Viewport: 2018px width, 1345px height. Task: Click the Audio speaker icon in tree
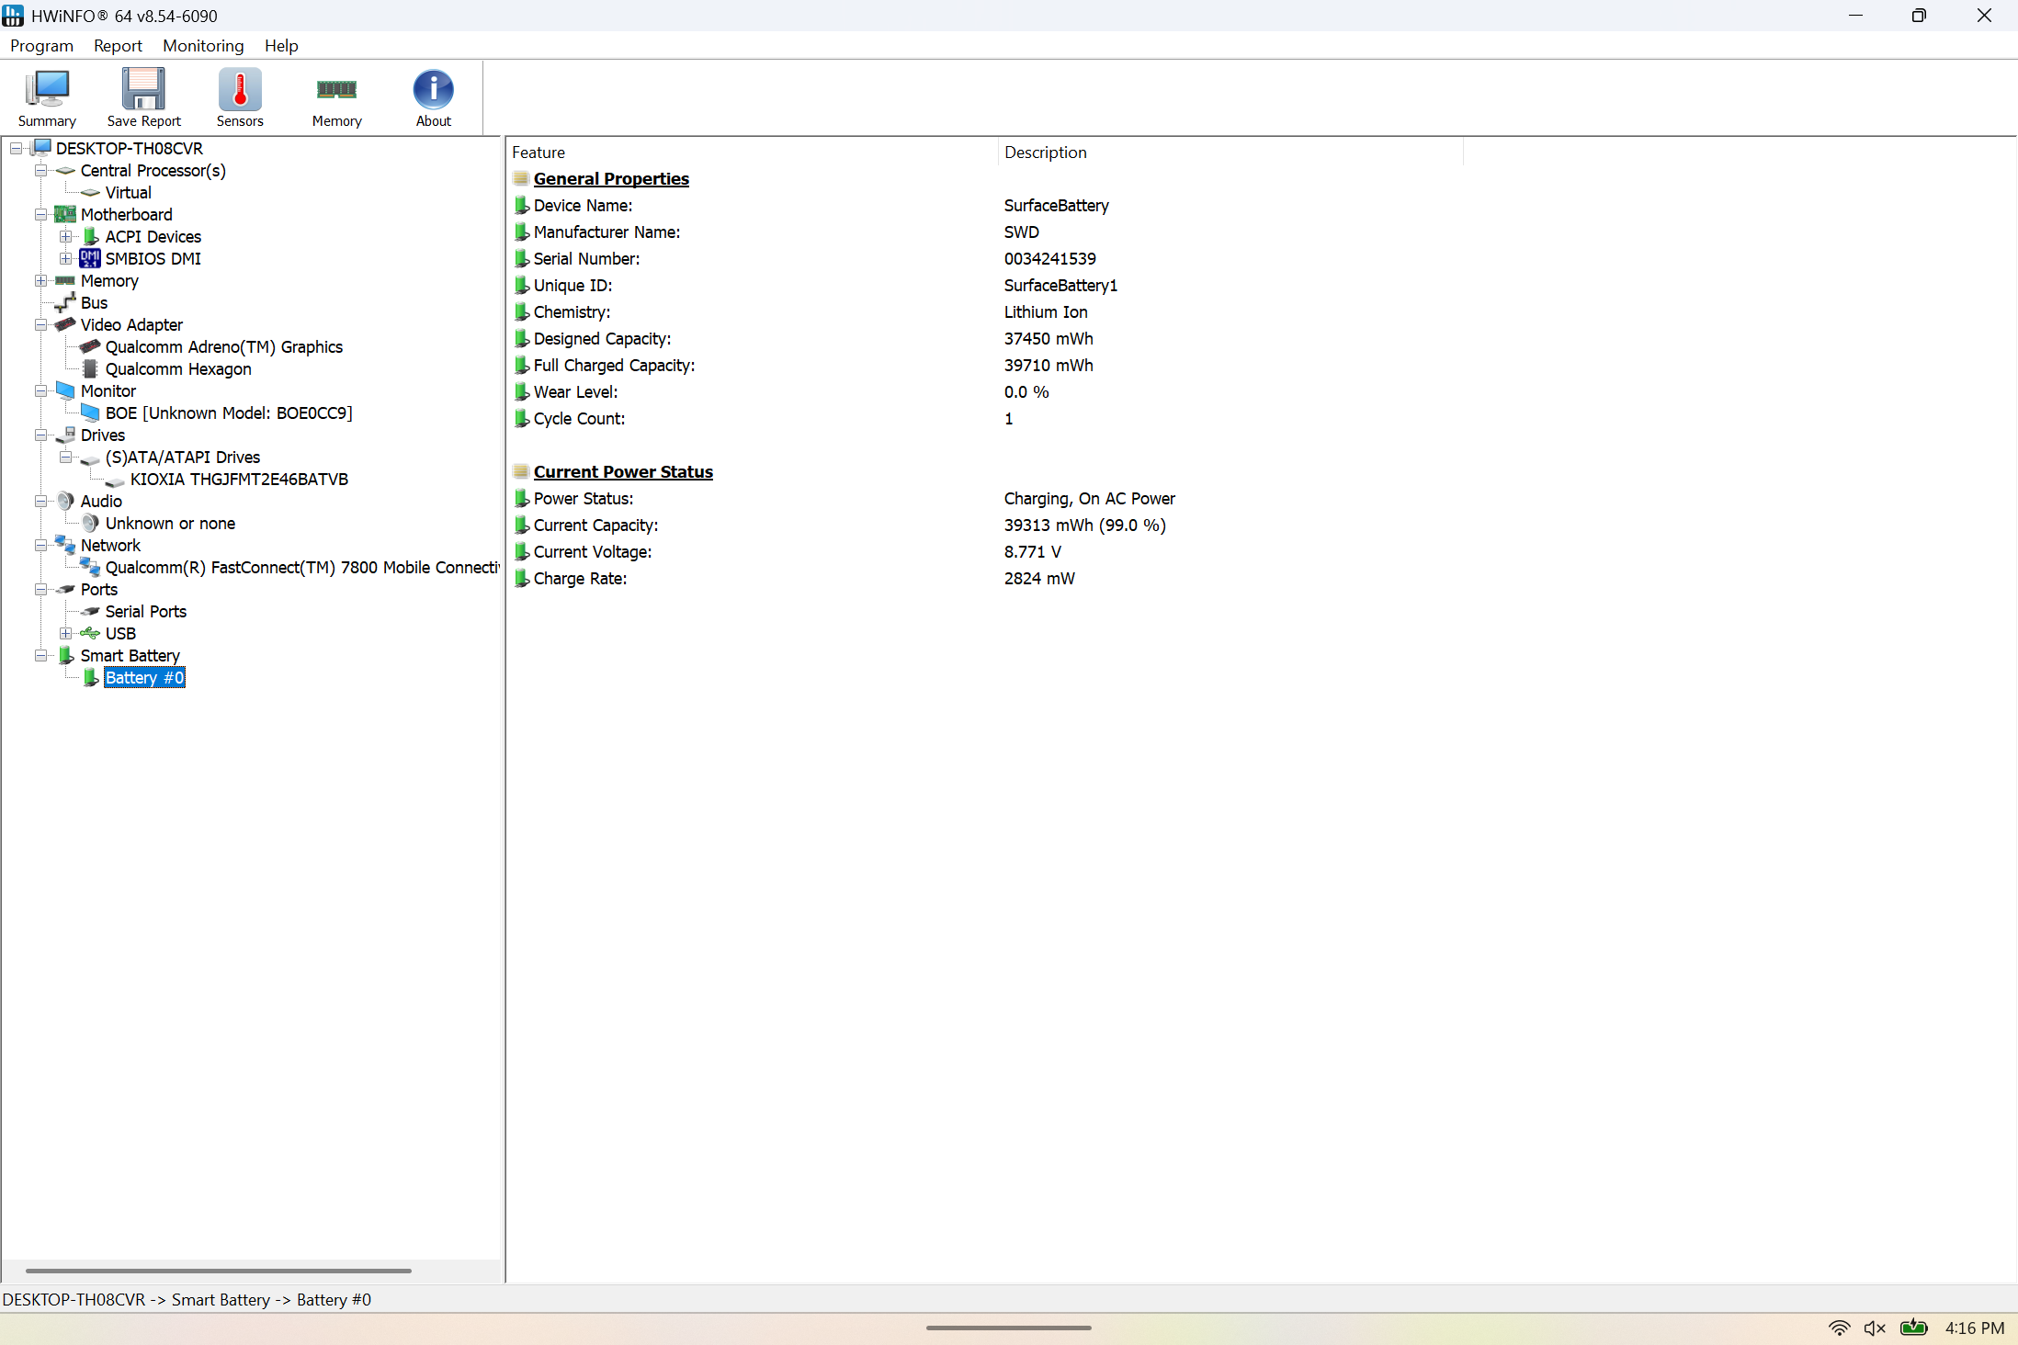point(65,501)
